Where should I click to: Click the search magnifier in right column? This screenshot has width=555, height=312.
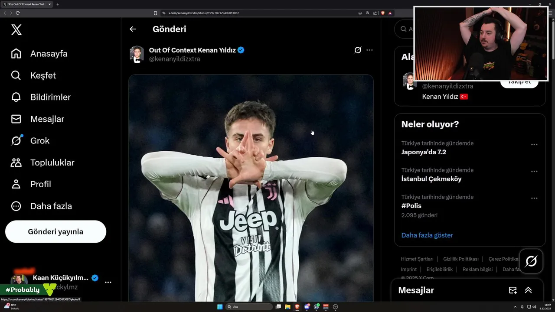(404, 29)
